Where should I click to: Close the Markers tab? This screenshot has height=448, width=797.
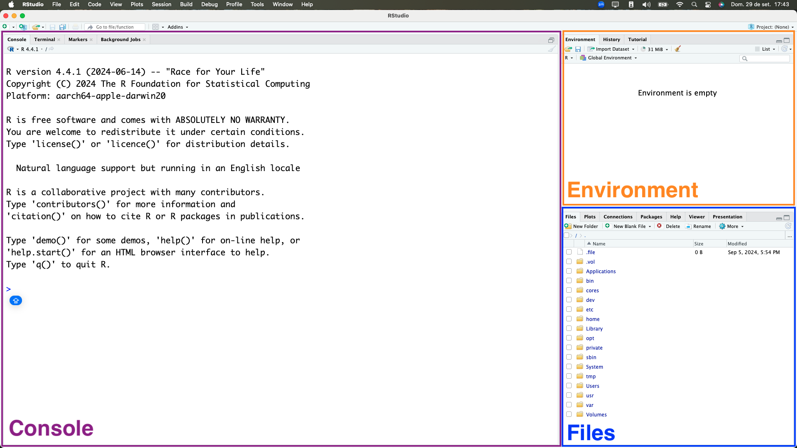click(91, 40)
